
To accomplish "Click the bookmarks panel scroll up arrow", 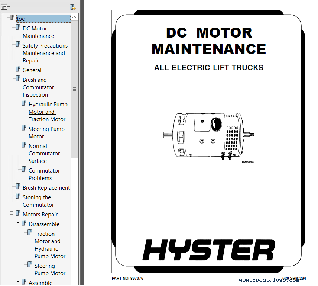I will tap(74, 17).
